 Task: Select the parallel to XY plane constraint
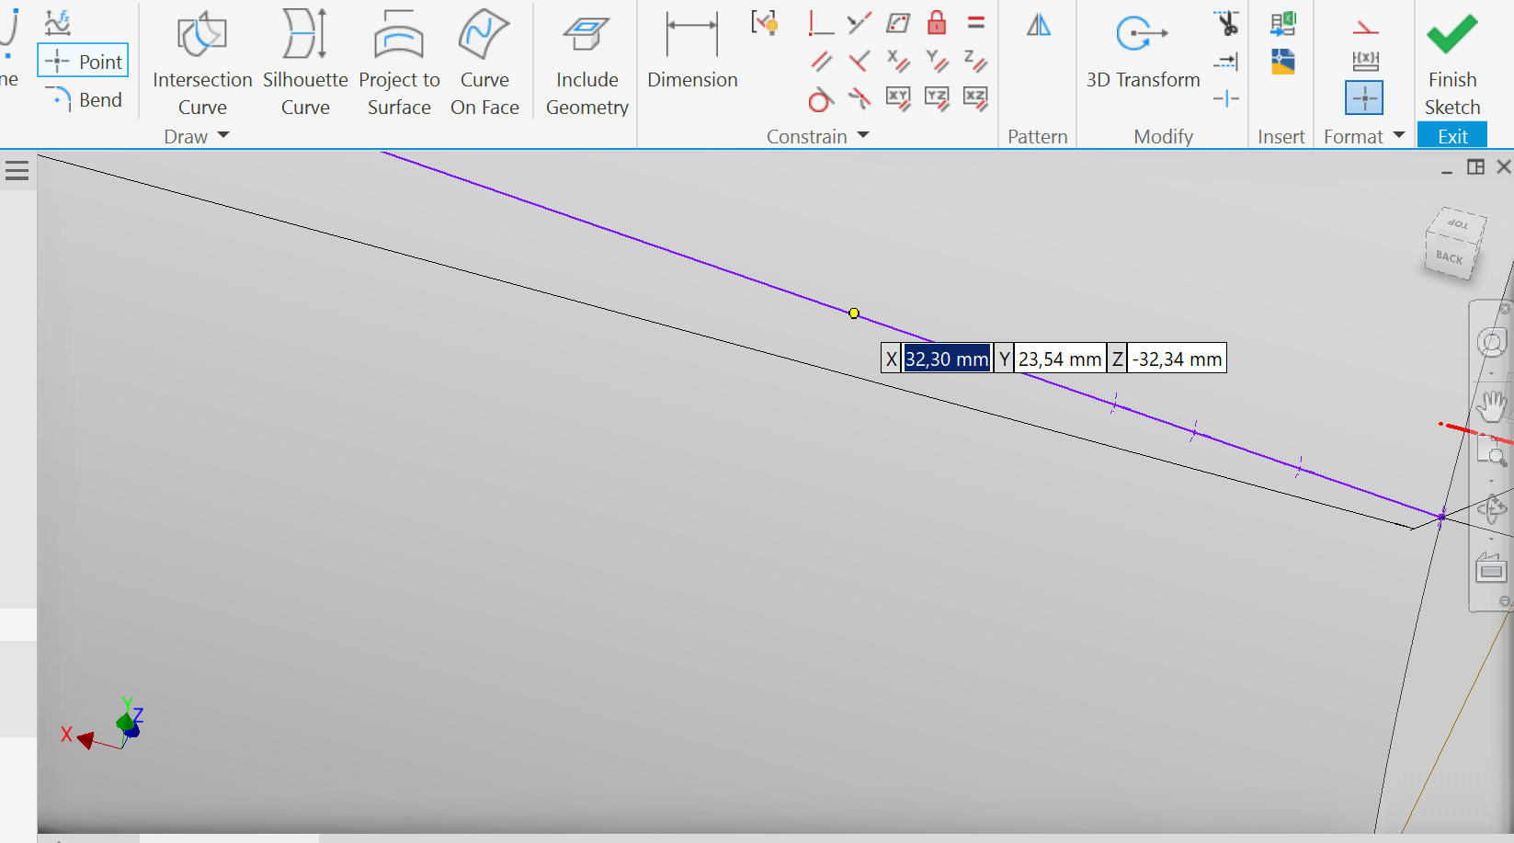coord(898,97)
